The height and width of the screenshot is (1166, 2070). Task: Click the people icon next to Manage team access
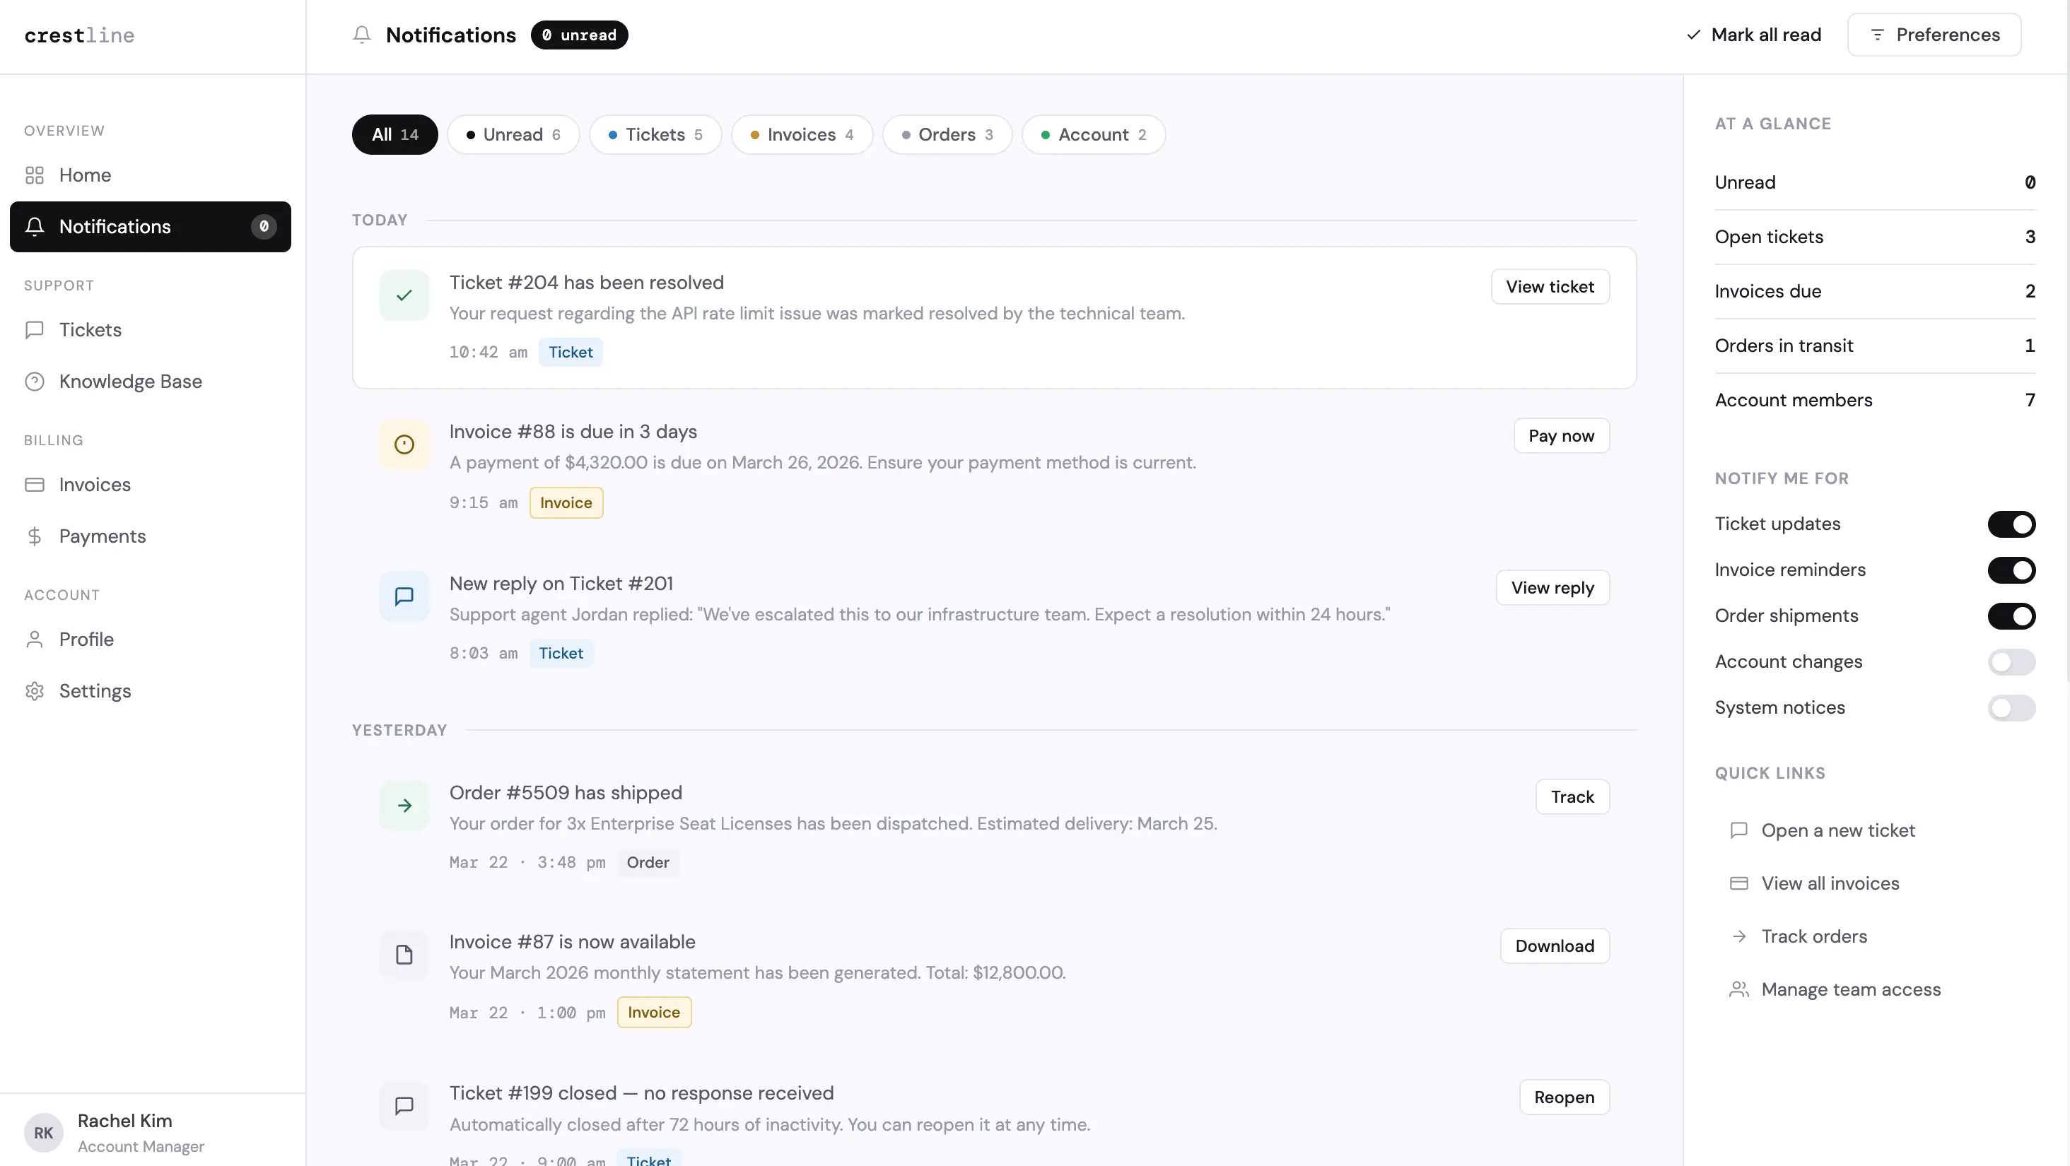pyautogui.click(x=1739, y=989)
